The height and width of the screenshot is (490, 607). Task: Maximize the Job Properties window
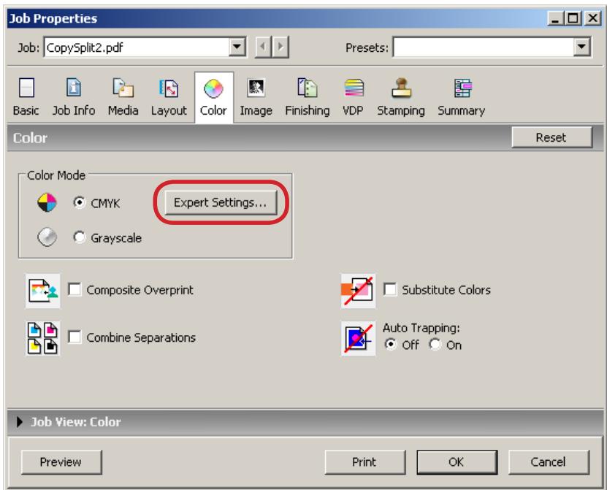point(573,18)
